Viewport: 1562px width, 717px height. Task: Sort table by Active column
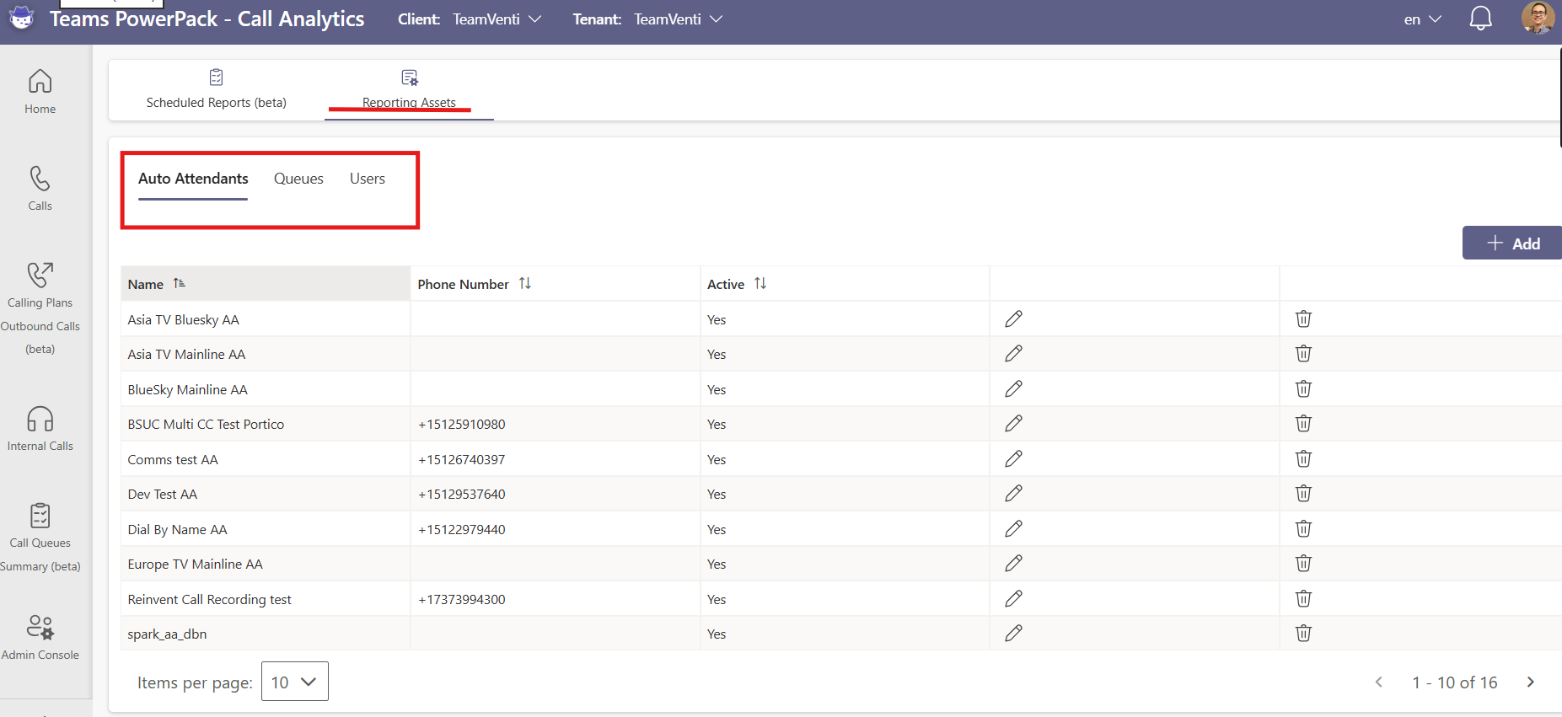pyautogui.click(x=760, y=284)
